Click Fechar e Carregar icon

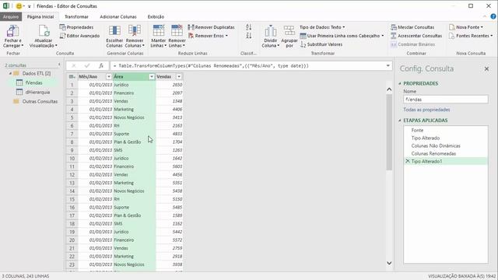12,31
